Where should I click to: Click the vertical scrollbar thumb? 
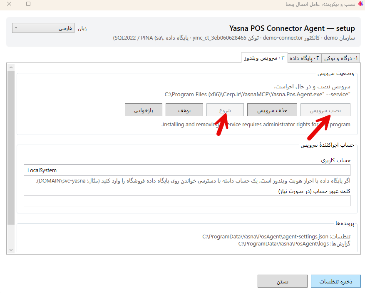point(11,148)
